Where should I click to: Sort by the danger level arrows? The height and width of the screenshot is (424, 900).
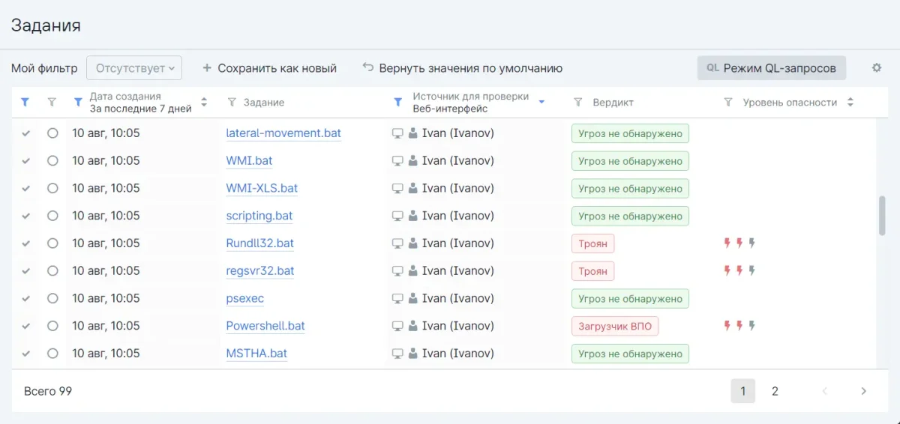850,102
